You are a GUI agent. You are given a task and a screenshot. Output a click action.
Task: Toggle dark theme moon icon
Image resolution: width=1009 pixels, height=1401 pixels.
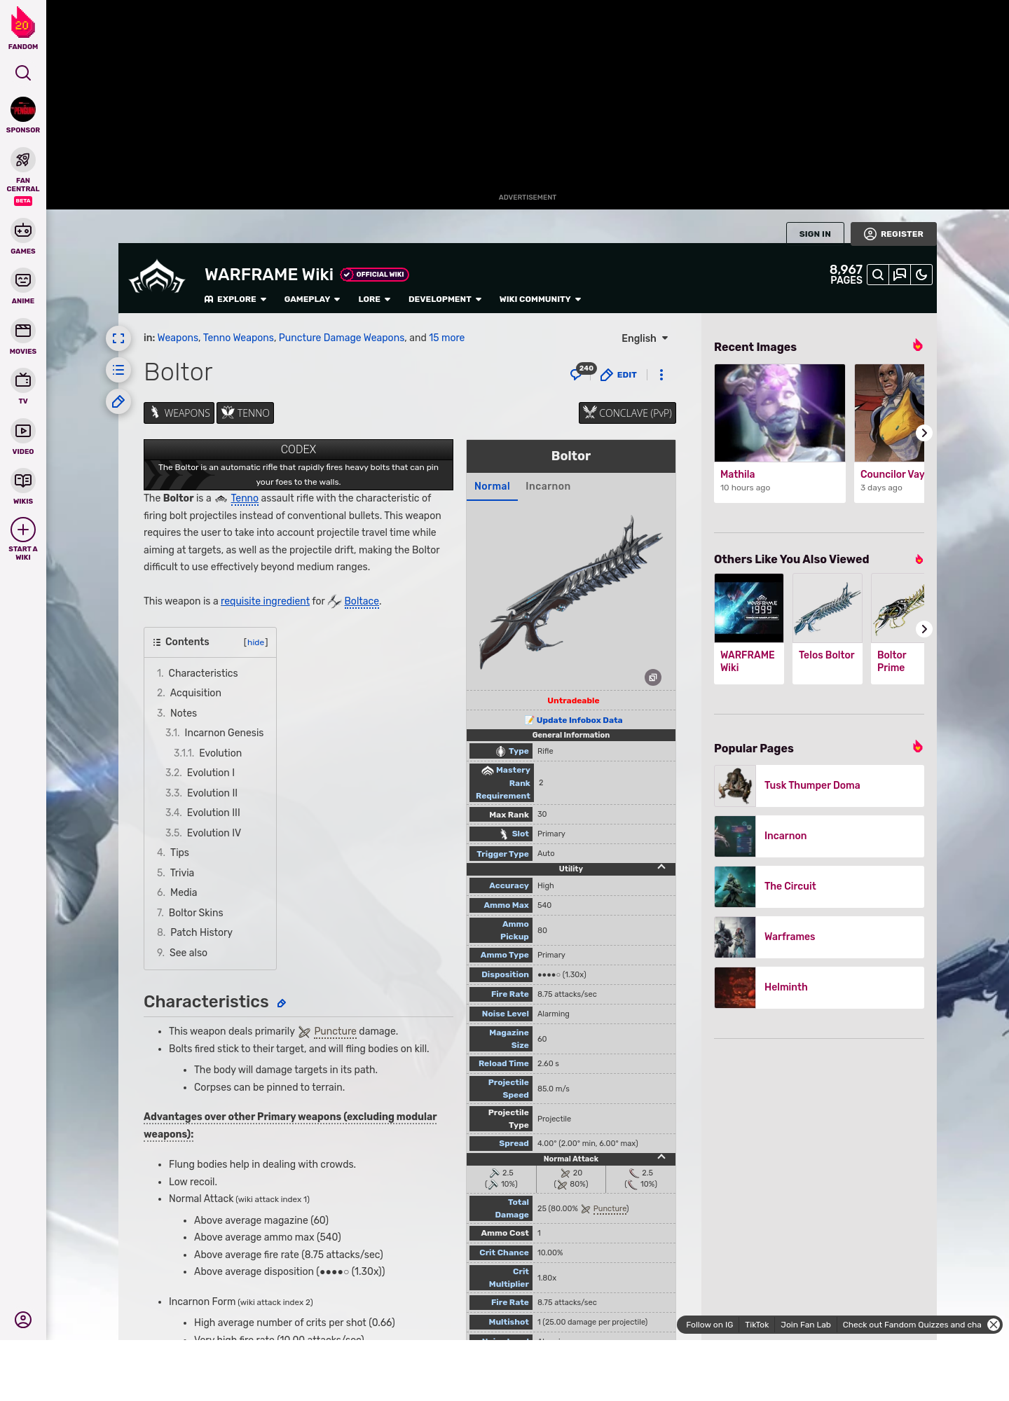point(921,275)
